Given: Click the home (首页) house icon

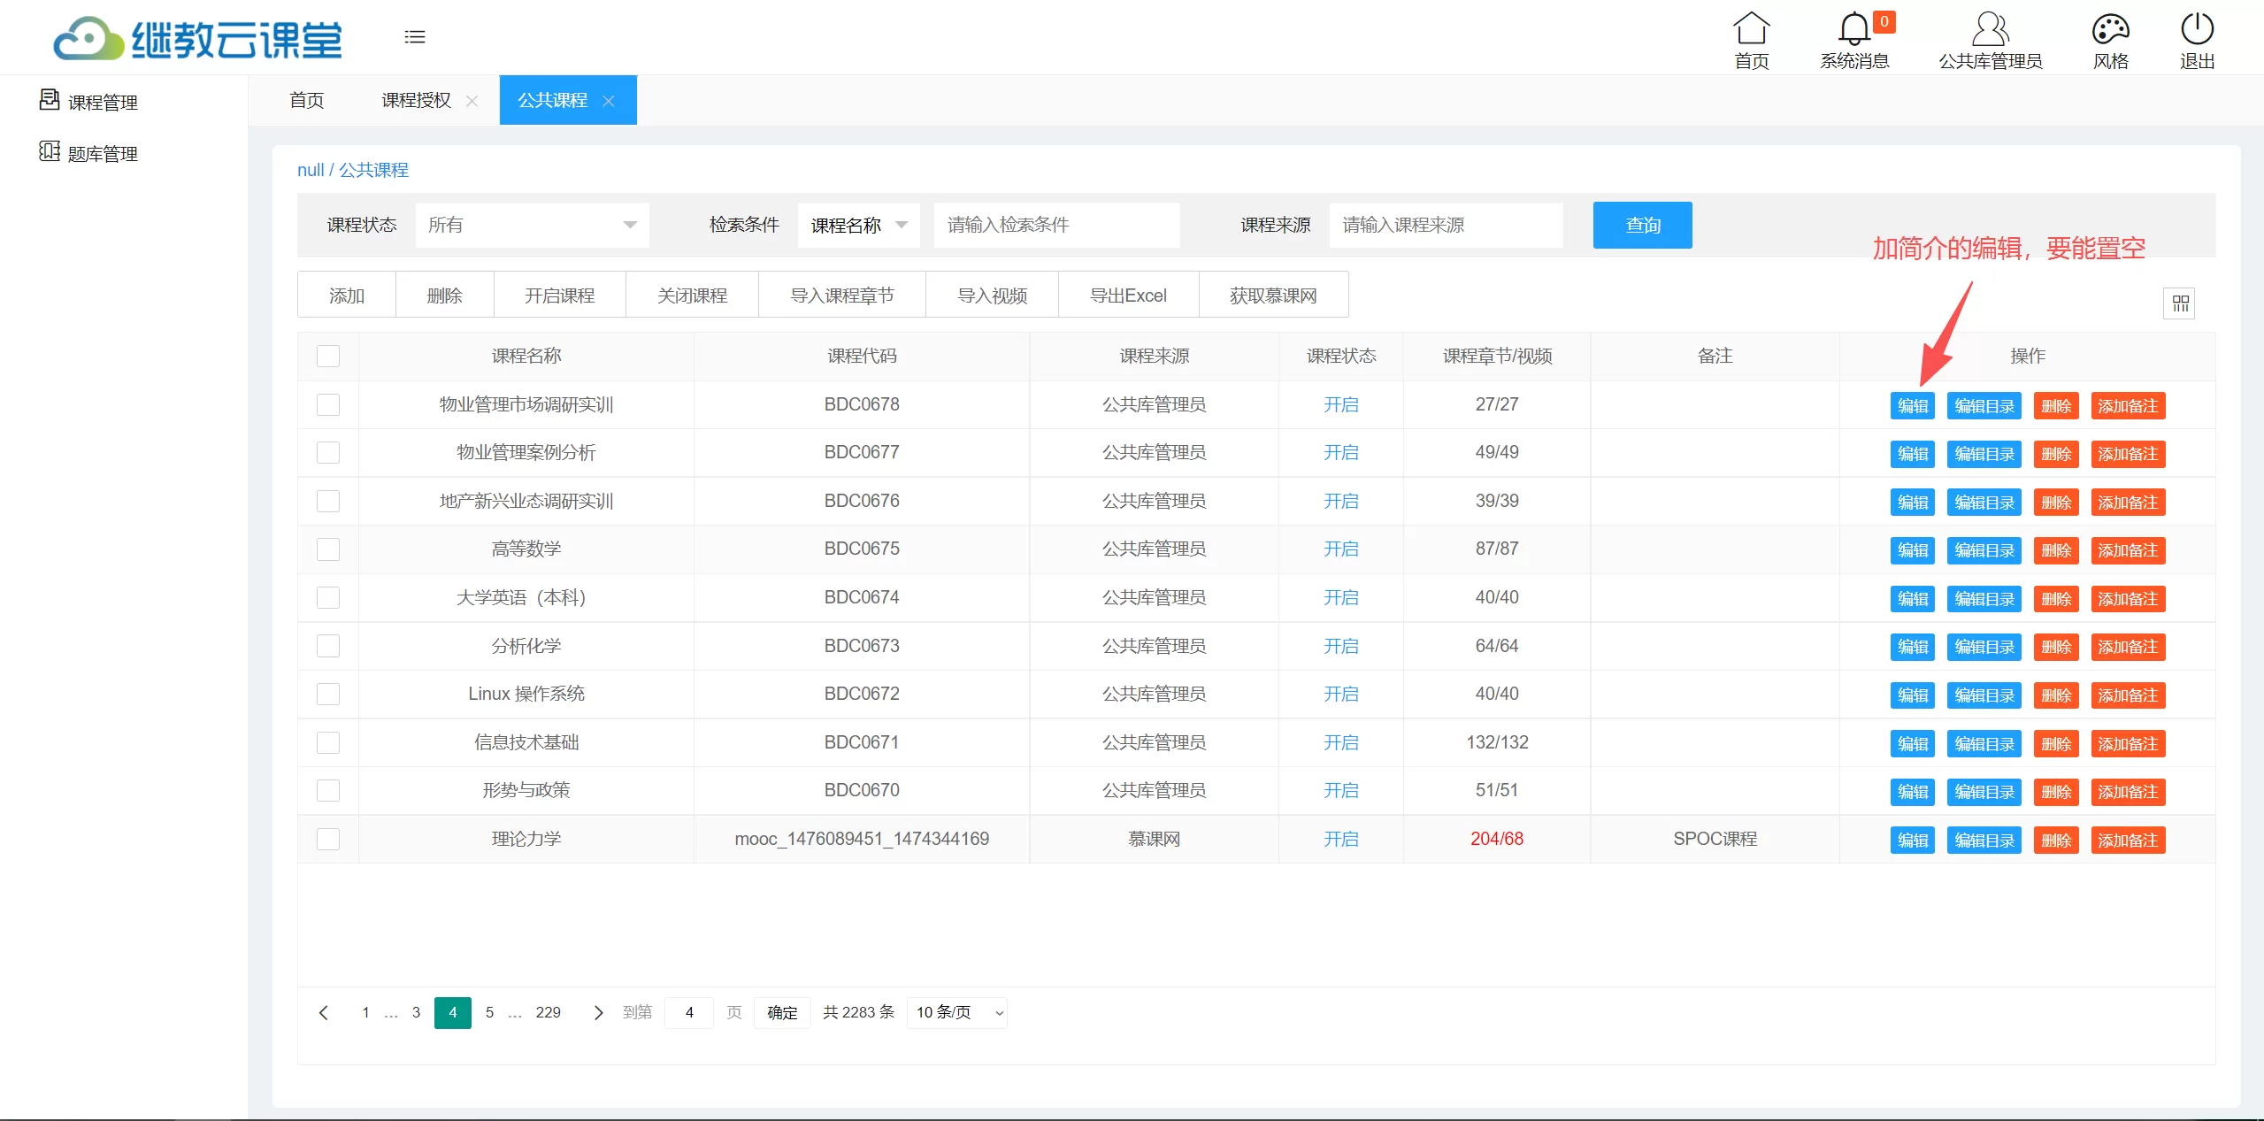Looking at the screenshot, I should [x=1751, y=28].
